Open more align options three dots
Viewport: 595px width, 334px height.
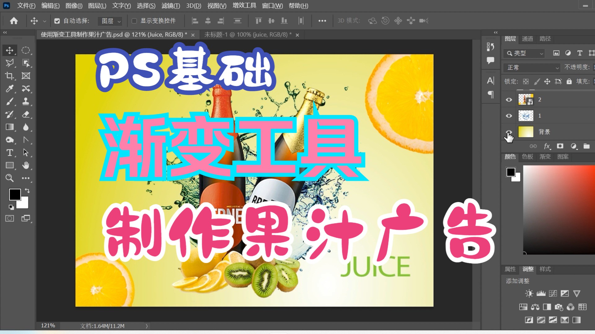[x=322, y=21]
